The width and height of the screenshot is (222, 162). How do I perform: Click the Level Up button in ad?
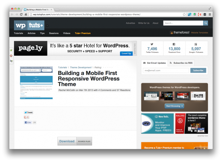point(126,53)
